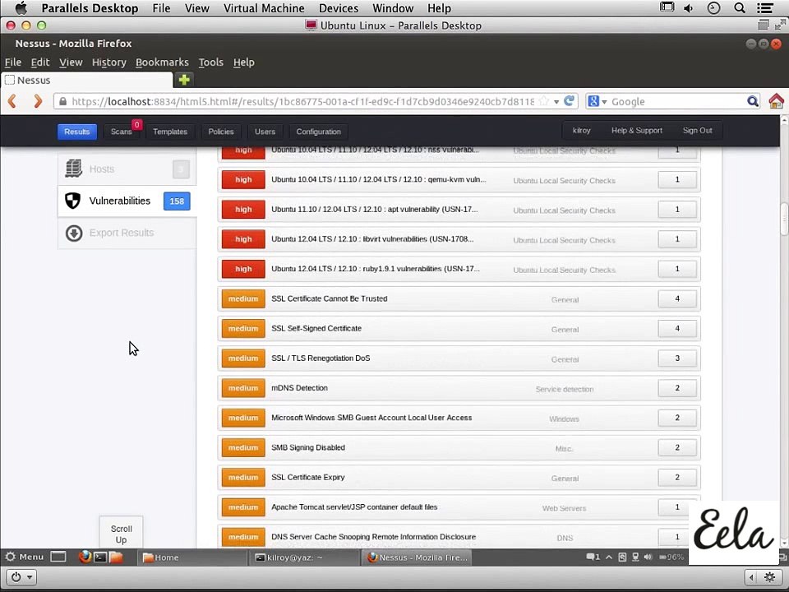Switch to Home folder window in taskbar
Image resolution: width=789 pixels, height=592 pixels.
[191, 557]
